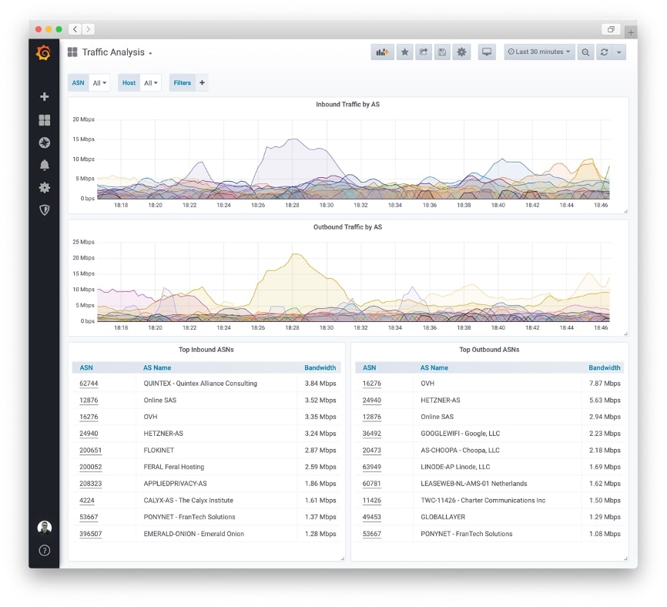The height and width of the screenshot is (607, 667).
Task: Open the refresh interval dropdown arrow
Action: [619, 52]
